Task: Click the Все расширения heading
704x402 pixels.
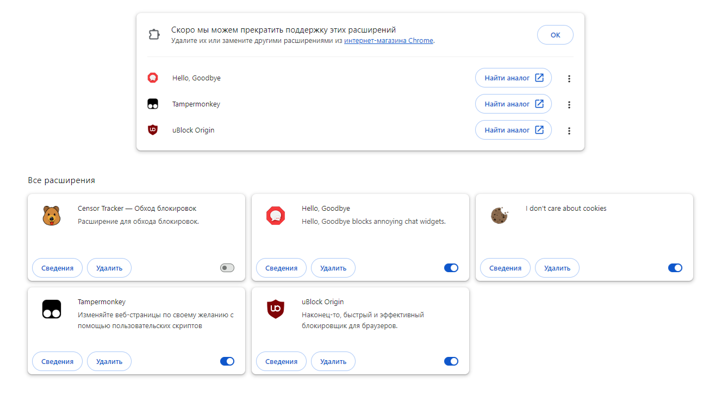Action: [61, 180]
